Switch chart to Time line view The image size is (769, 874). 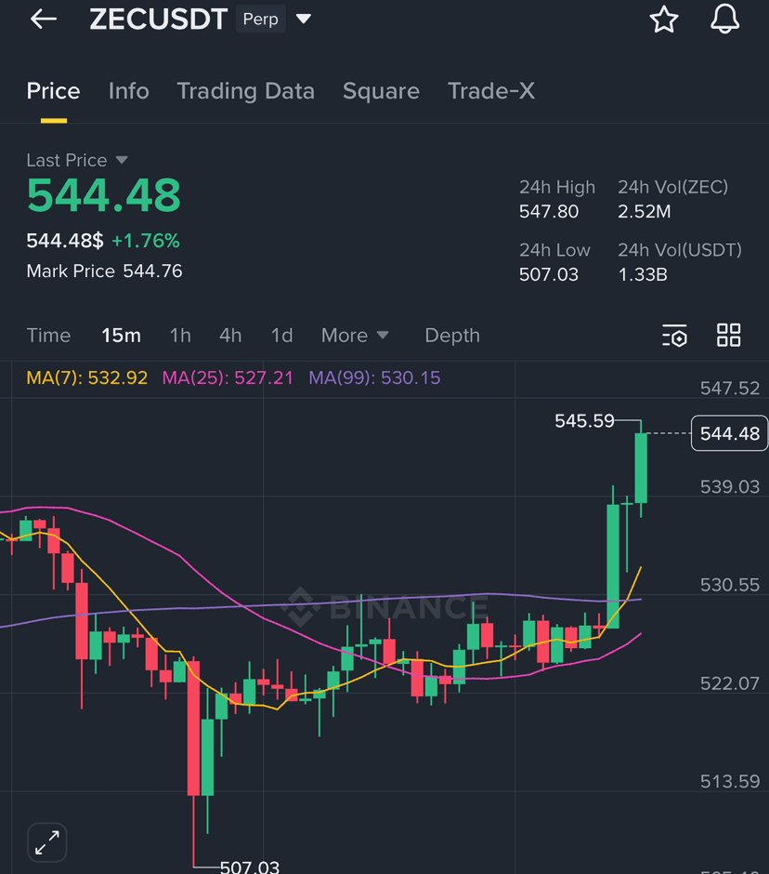48,336
